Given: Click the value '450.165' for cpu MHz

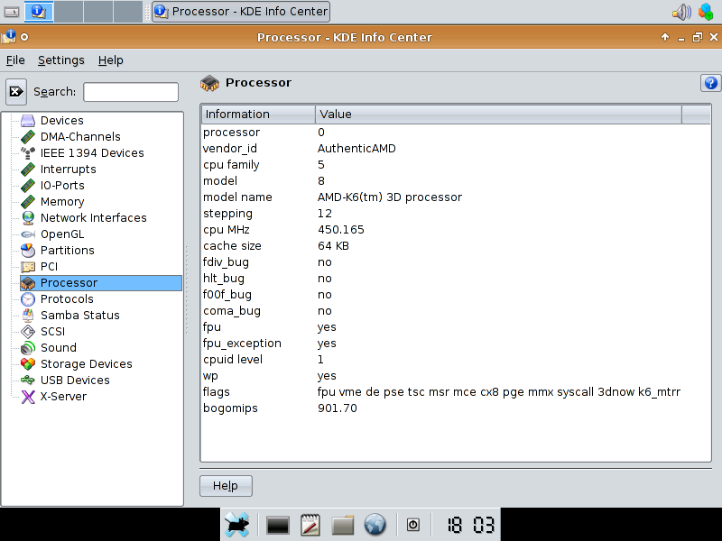Looking at the screenshot, I should tap(341, 230).
